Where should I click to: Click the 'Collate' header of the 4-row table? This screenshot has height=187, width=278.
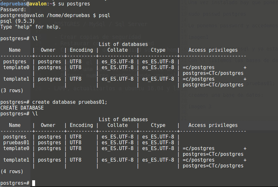117,125
